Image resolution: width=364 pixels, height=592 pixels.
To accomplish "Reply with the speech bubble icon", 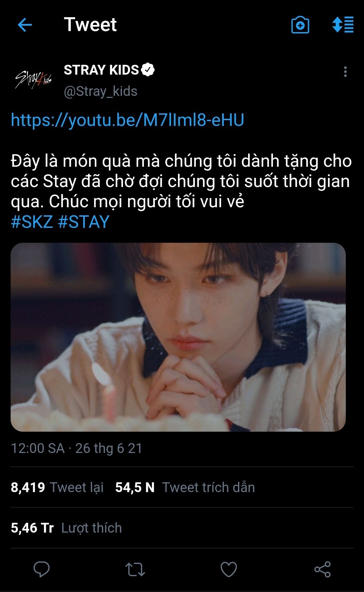I will (41, 569).
